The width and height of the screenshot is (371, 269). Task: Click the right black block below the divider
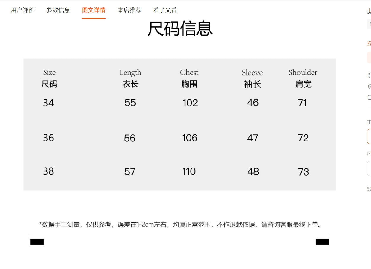(x=322, y=242)
